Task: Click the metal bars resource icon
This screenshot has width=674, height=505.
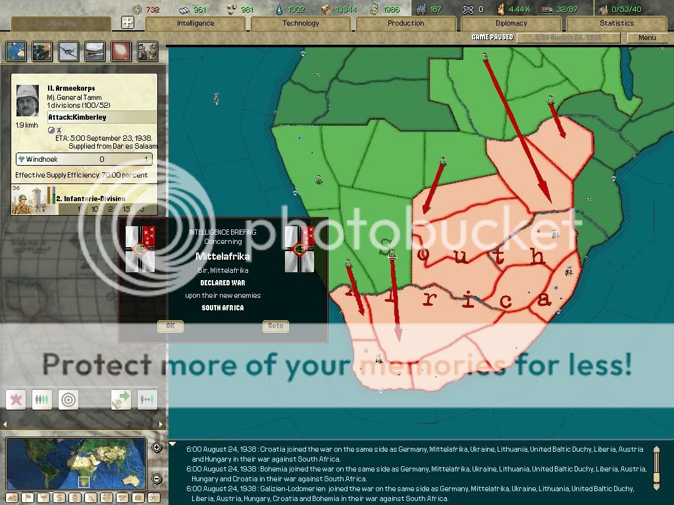Action: click(x=184, y=9)
